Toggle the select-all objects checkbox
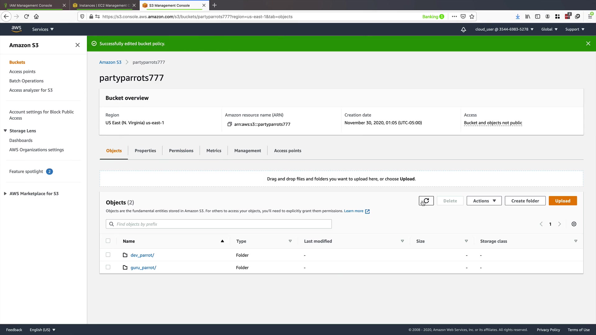The image size is (596, 335). coord(108,241)
